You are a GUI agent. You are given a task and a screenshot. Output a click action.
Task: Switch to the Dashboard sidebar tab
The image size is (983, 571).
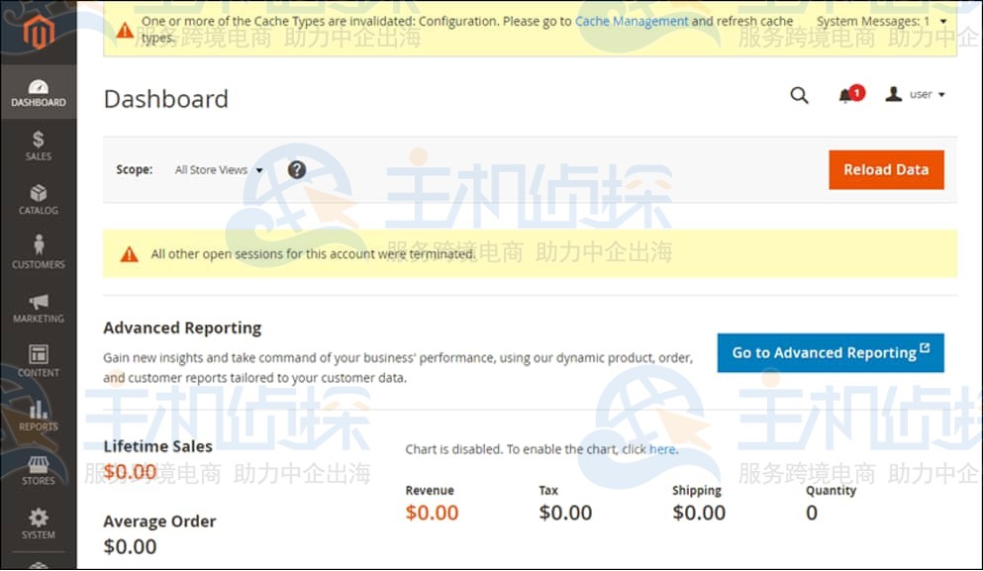(x=39, y=91)
